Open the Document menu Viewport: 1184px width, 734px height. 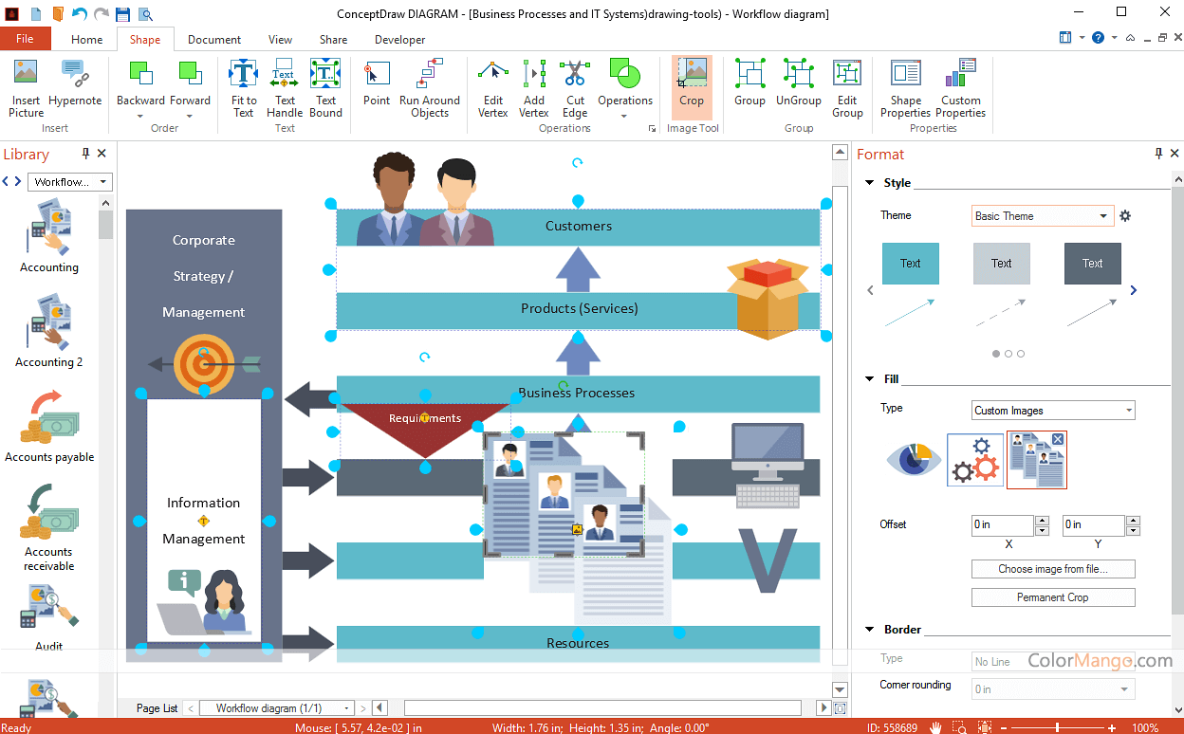pyautogui.click(x=213, y=40)
